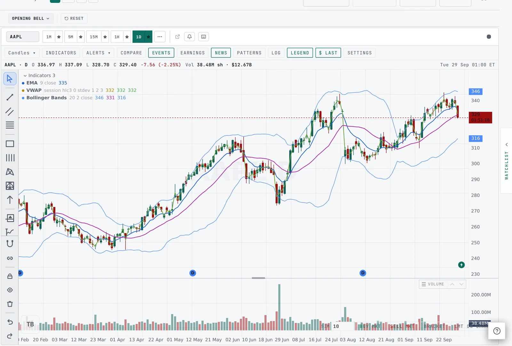The image size is (512, 346).
Task: Switch to the 15M timeframe
Action: (x=94, y=37)
